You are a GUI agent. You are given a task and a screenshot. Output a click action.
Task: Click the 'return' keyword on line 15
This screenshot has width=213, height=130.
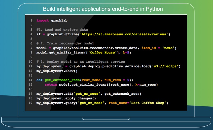51,85
